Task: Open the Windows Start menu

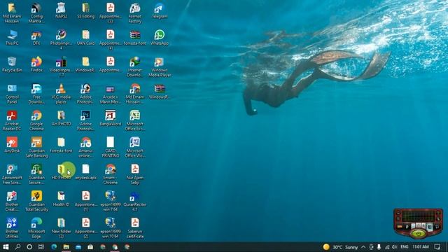Action: (6, 247)
